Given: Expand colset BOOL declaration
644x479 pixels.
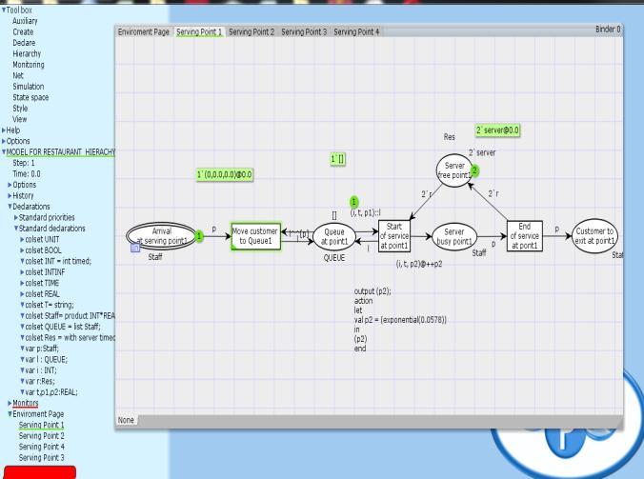Looking at the screenshot, I should (22, 250).
